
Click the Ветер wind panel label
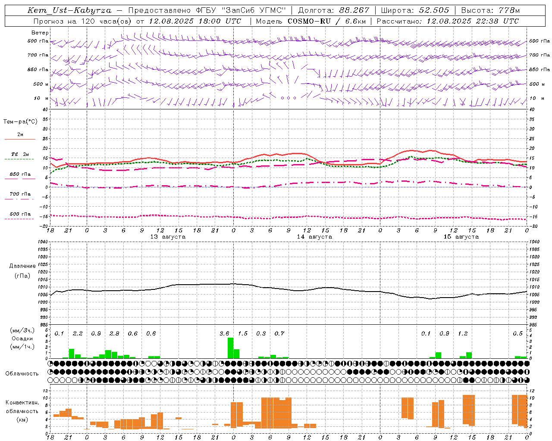(40, 33)
